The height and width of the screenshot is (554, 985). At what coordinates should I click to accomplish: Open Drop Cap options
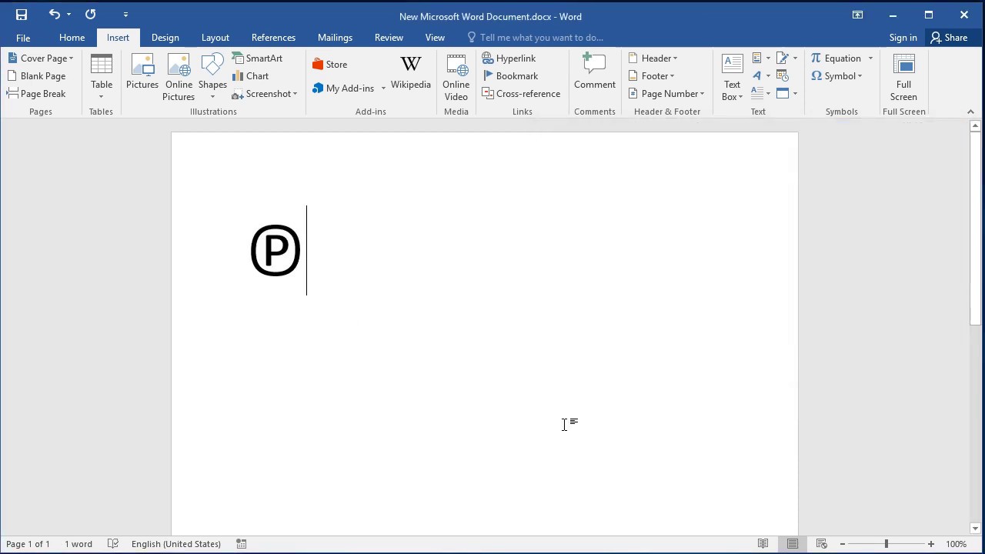(761, 94)
